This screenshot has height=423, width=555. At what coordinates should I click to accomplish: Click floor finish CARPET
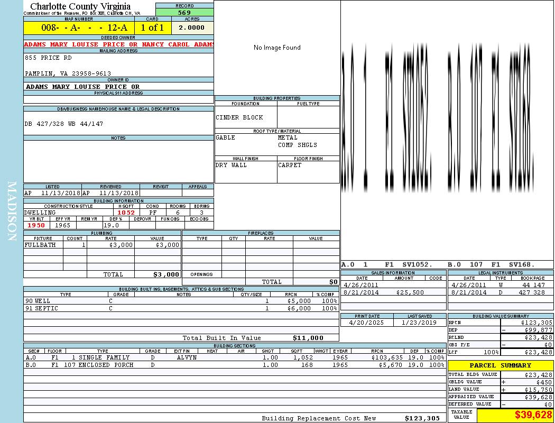290,165
